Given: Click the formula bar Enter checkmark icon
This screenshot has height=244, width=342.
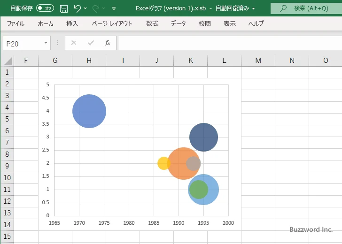Looking at the screenshot, I should (91, 43).
